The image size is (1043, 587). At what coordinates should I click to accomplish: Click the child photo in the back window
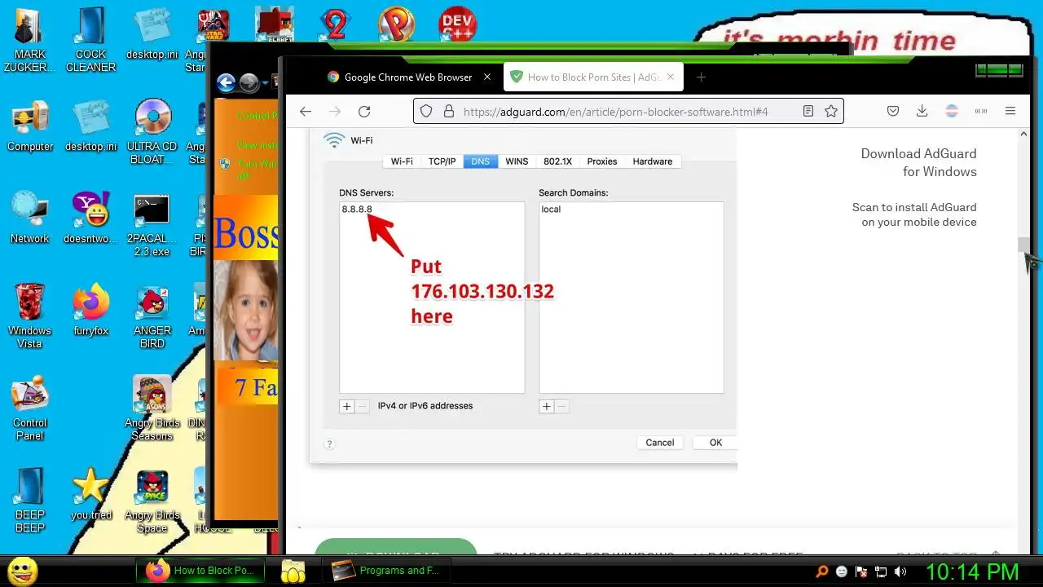[x=246, y=310]
